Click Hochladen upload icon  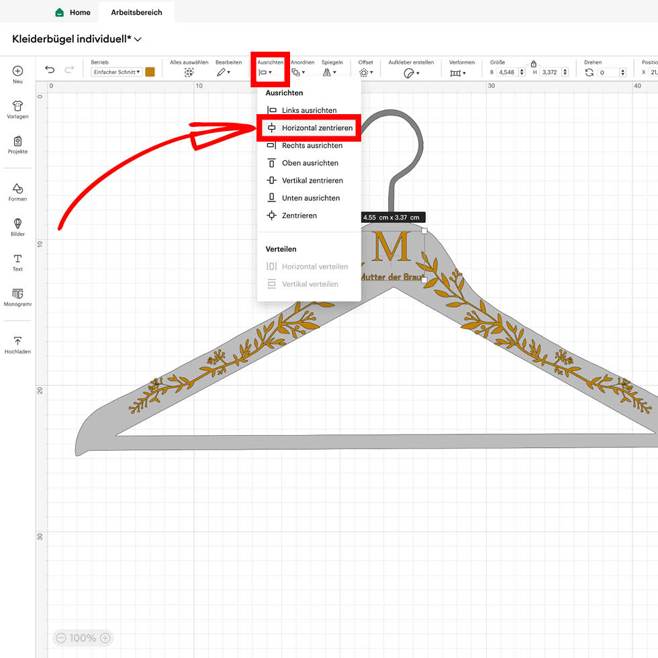coord(17,345)
